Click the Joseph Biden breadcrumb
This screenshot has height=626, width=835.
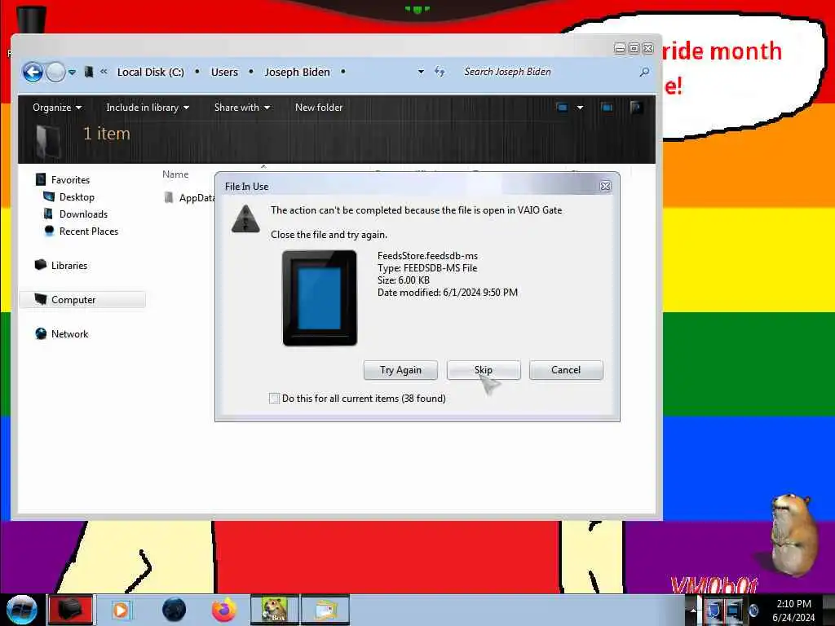point(297,72)
